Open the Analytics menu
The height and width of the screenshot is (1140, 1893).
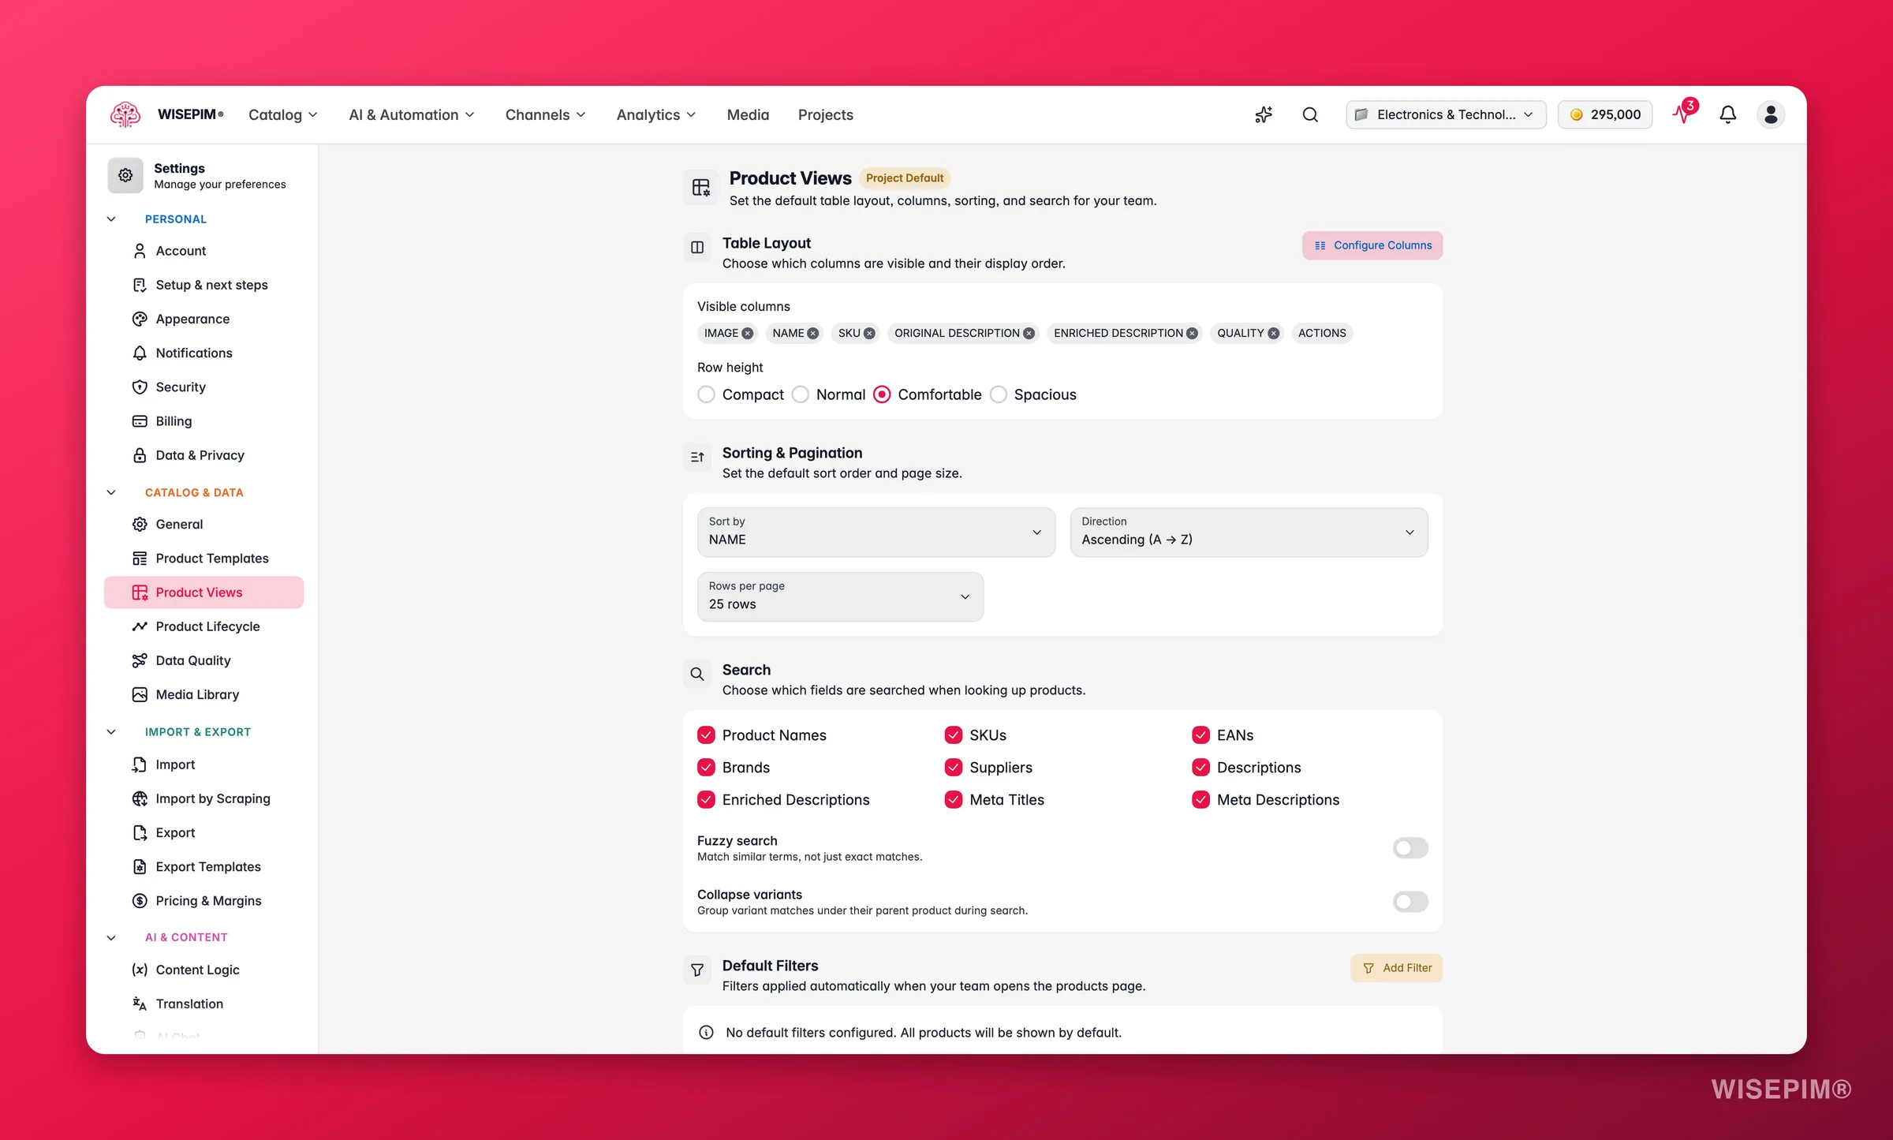tap(656, 114)
